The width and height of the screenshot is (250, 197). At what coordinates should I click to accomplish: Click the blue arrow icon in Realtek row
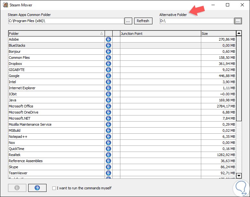click(108, 155)
